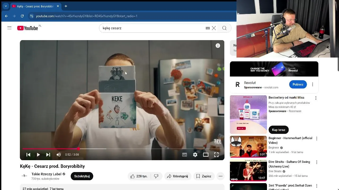This screenshot has width=339, height=190.
Task: Mute the video volume
Action: click(59, 155)
